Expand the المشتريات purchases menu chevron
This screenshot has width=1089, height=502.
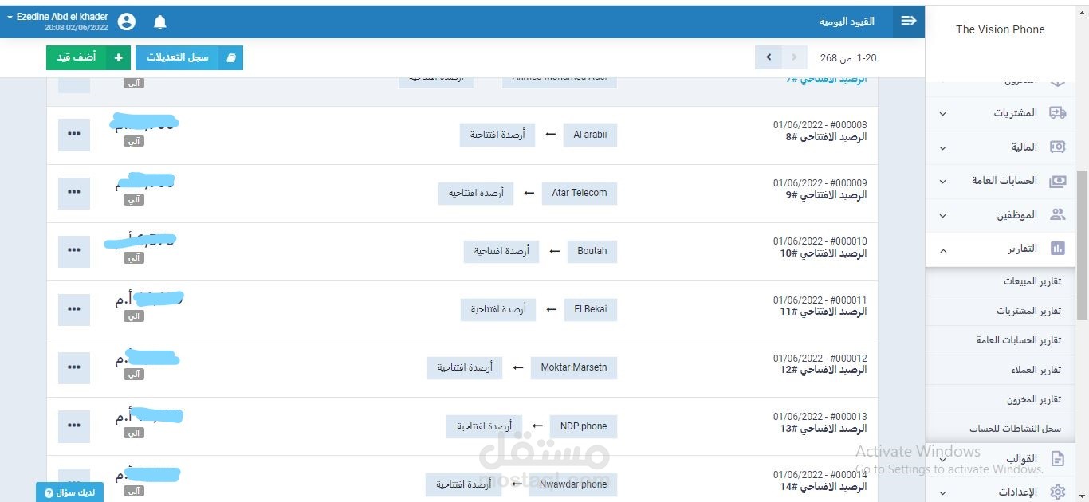[x=942, y=114]
